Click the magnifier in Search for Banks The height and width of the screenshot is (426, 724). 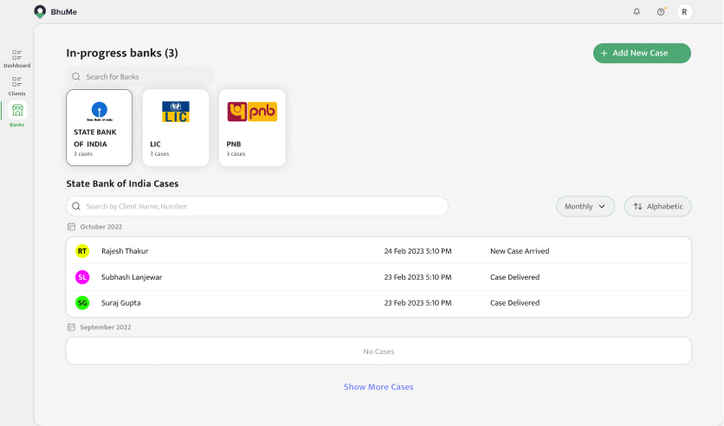coord(76,76)
